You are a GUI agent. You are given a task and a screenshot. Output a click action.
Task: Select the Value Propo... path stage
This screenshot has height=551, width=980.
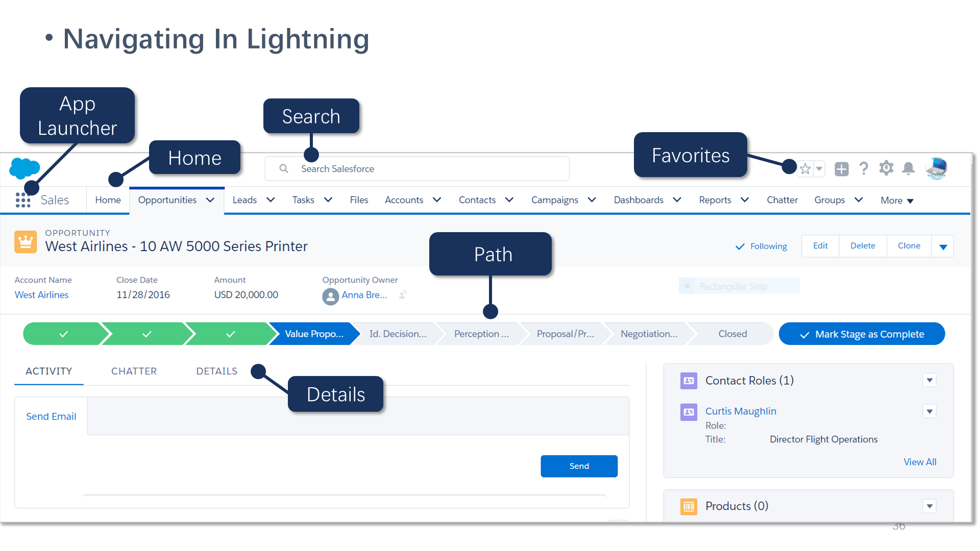pyautogui.click(x=314, y=334)
